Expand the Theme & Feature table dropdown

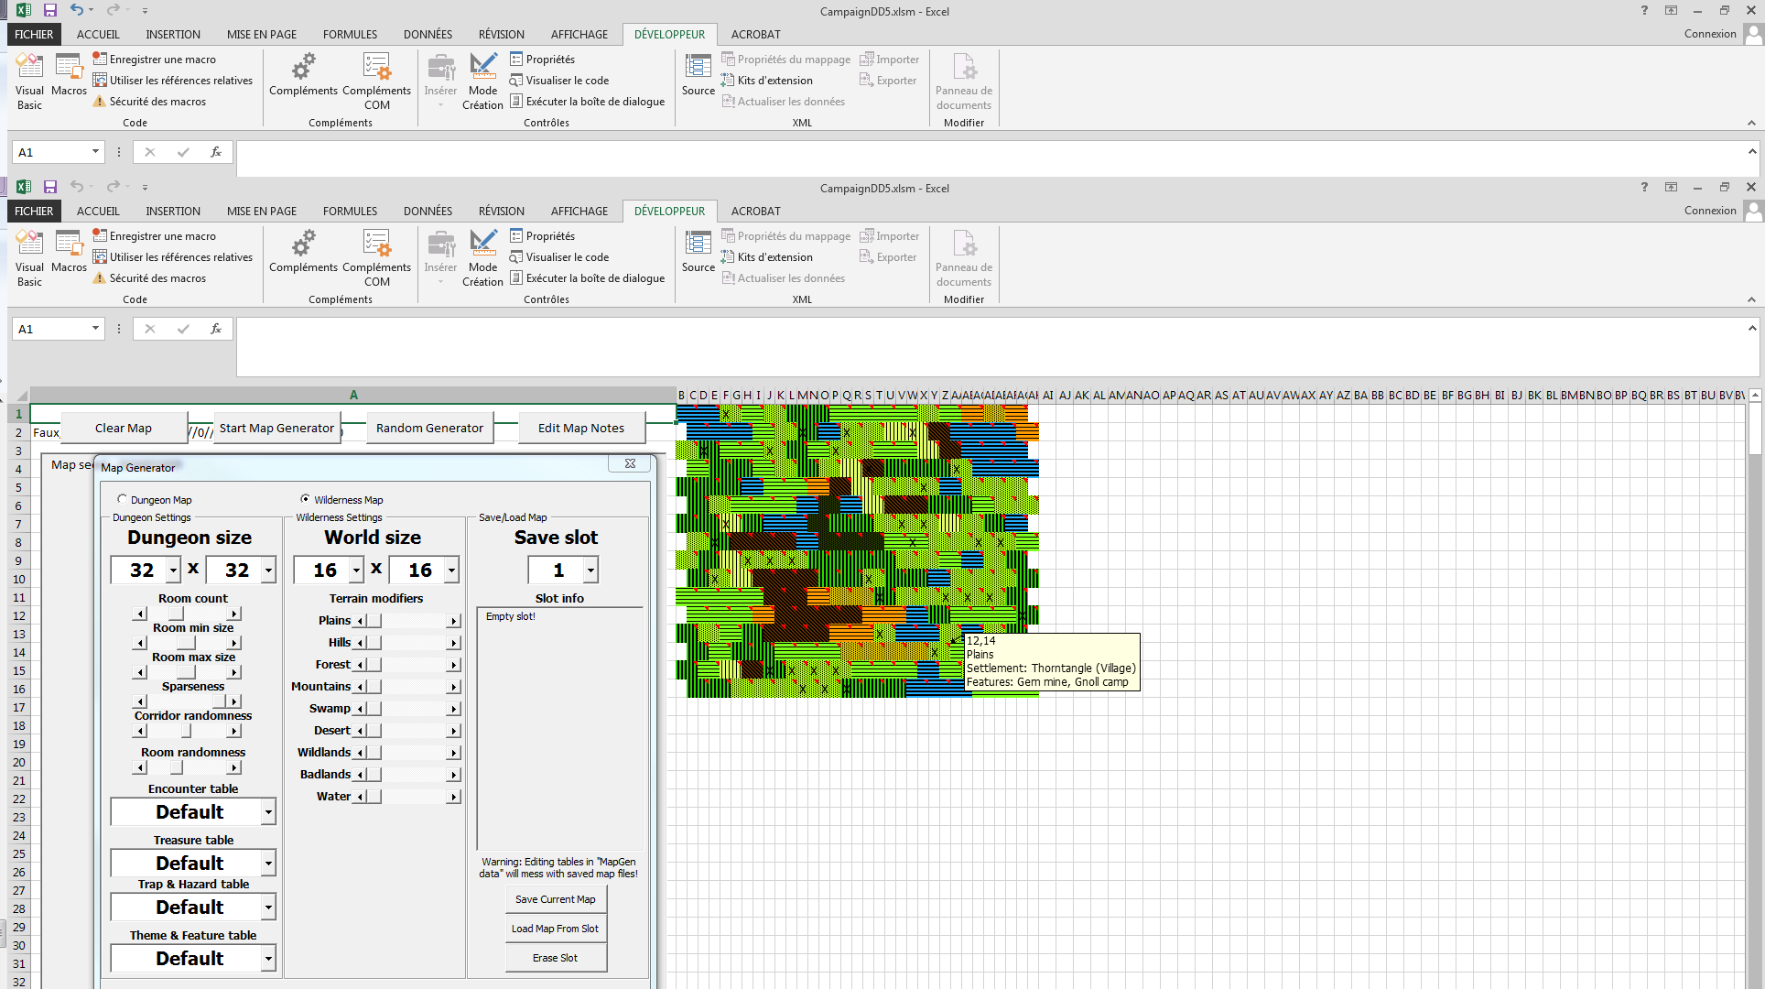(268, 959)
